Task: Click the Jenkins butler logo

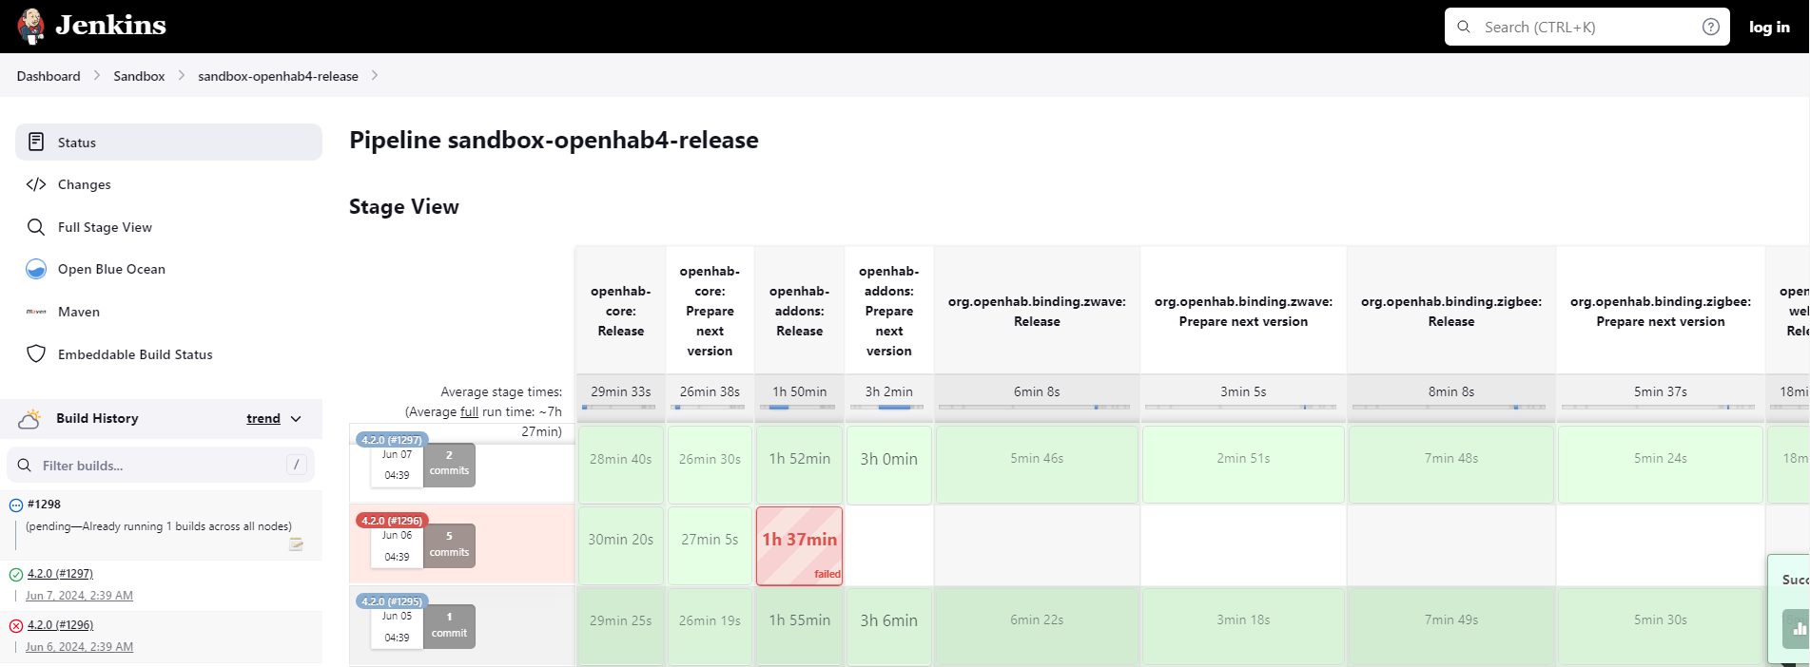Action: pos(31,27)
